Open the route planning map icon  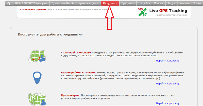pos(37,56)
